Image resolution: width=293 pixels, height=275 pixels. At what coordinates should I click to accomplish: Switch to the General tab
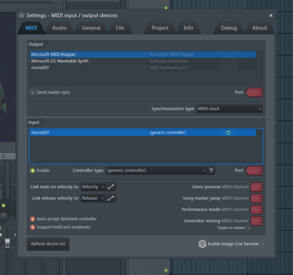click(x=91, y=28)
